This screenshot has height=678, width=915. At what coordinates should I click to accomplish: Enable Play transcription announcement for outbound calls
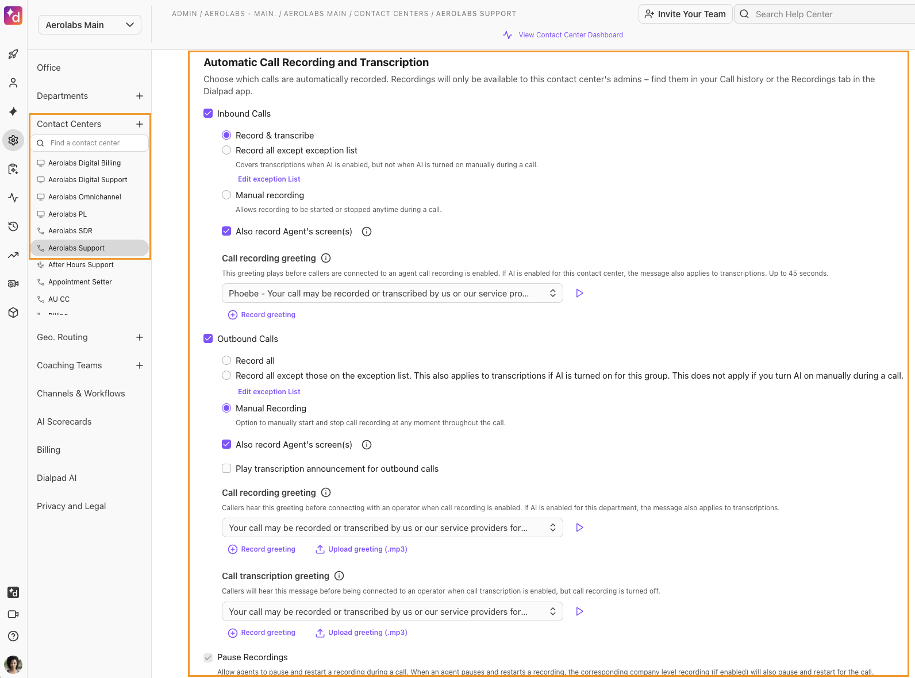point(226,469)
